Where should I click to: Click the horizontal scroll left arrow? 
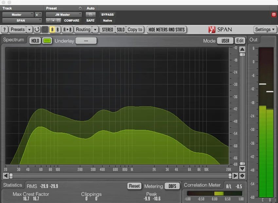point(6,176)
